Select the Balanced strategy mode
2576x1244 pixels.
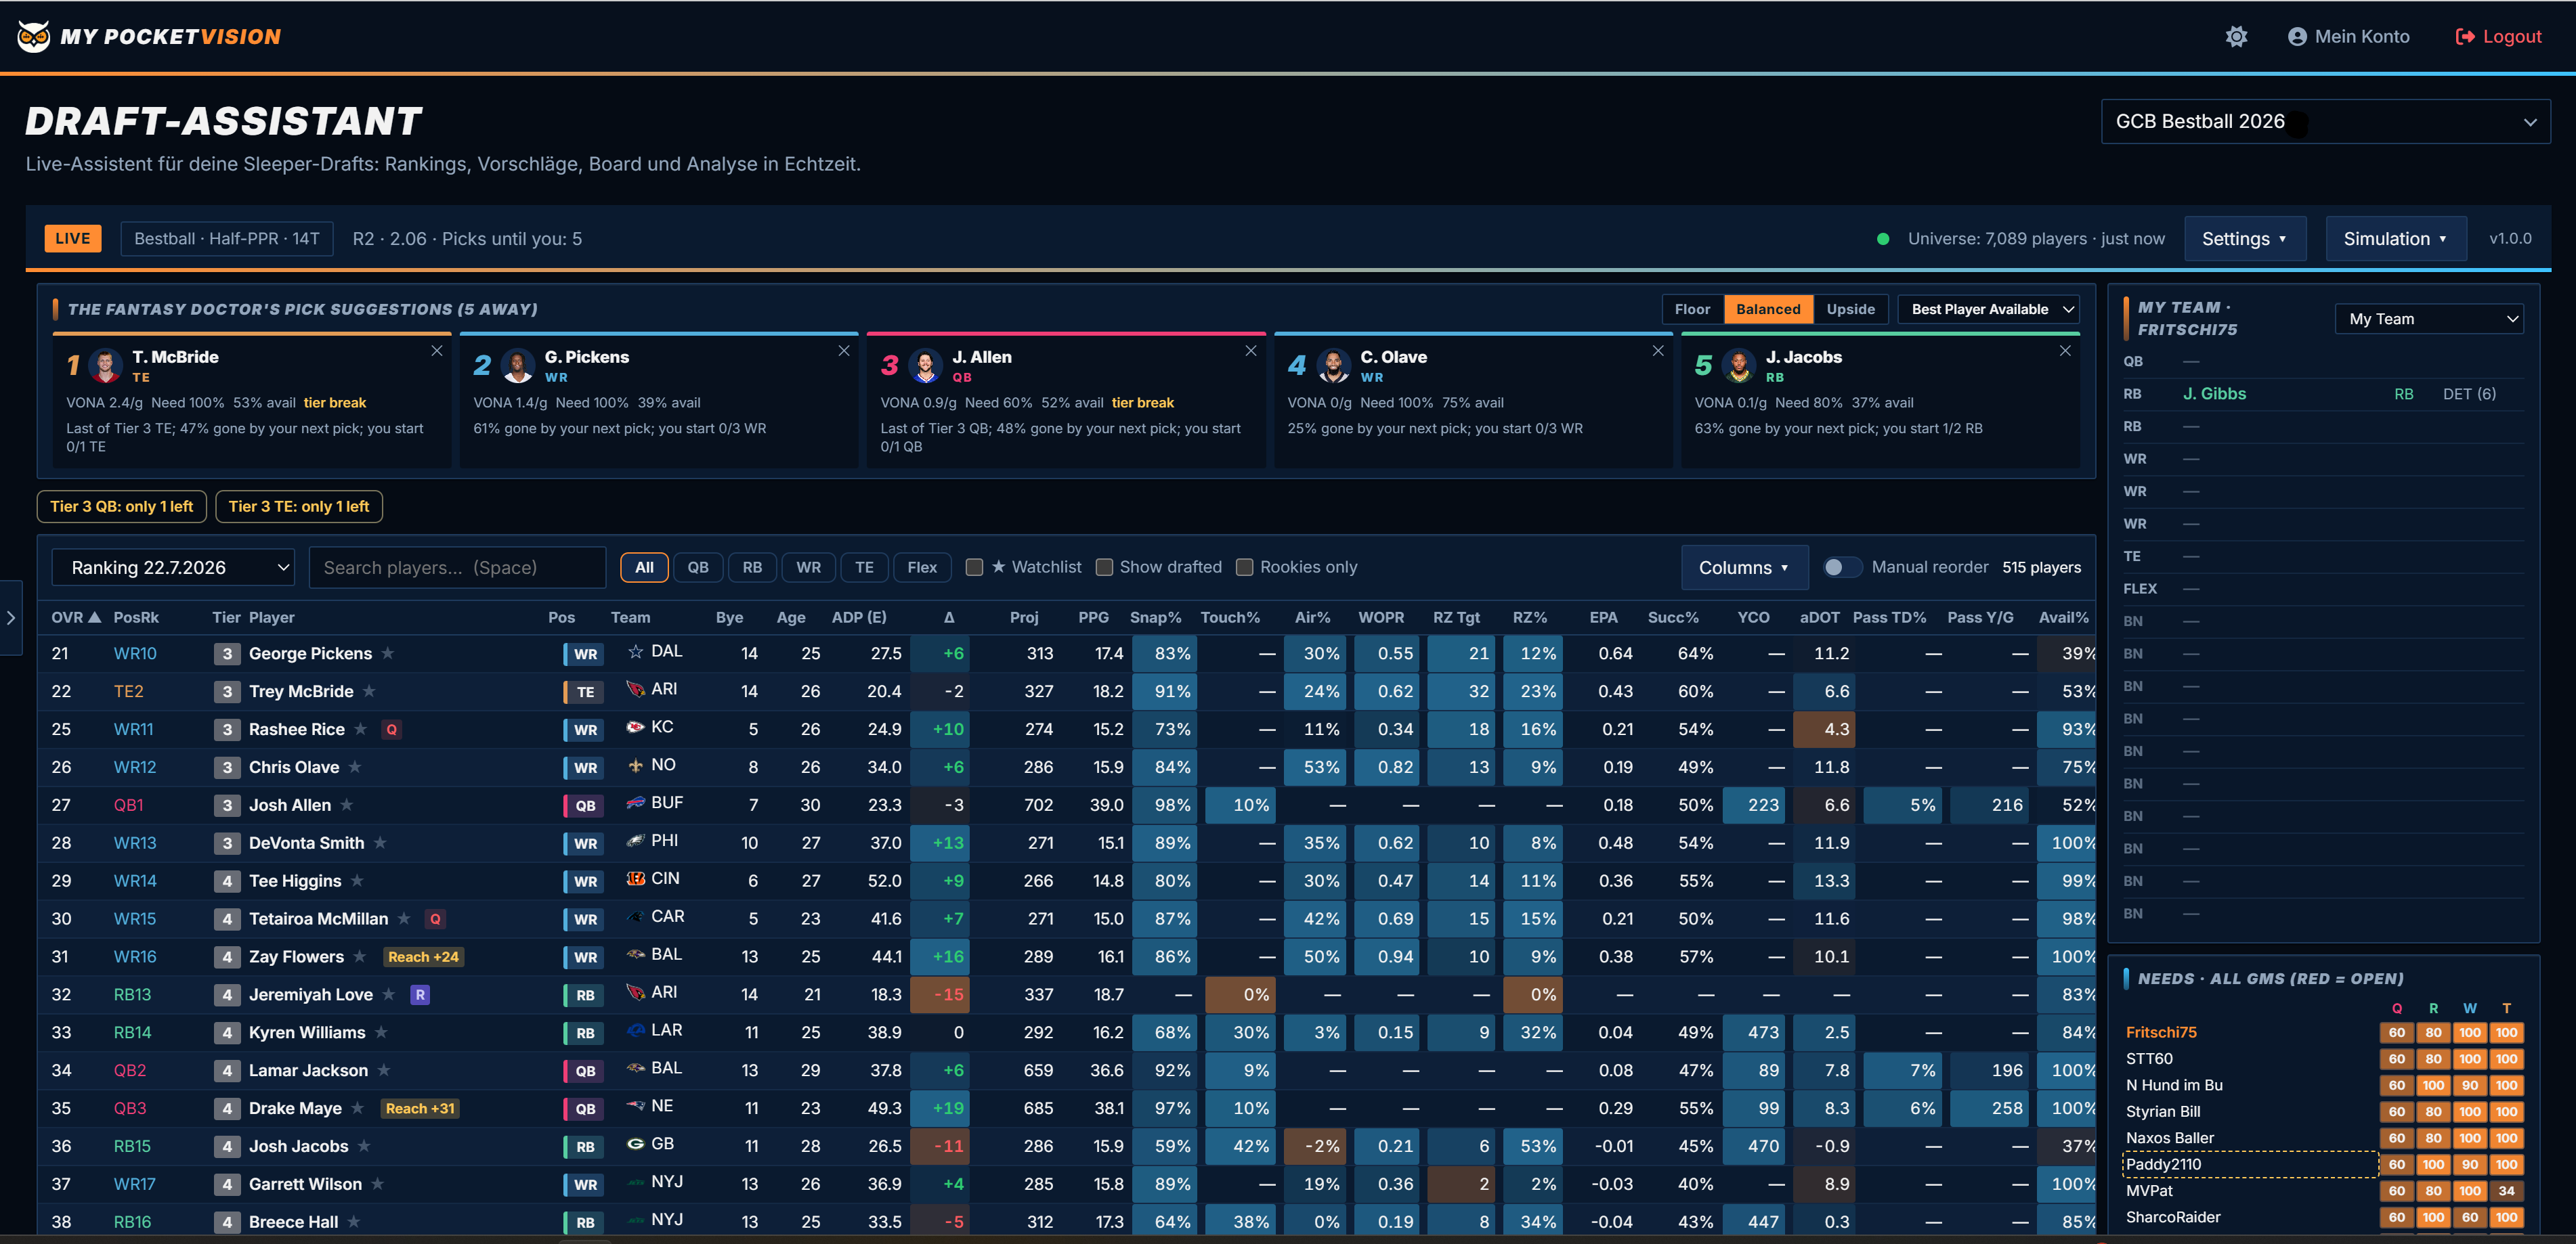(1768, 309)
